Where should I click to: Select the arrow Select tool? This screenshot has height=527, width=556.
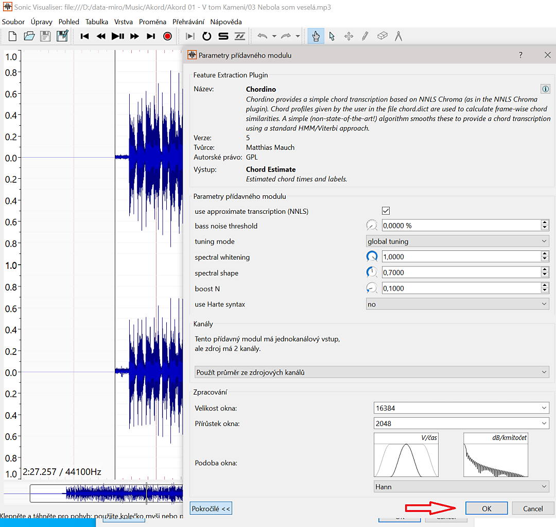pos(332,36)
